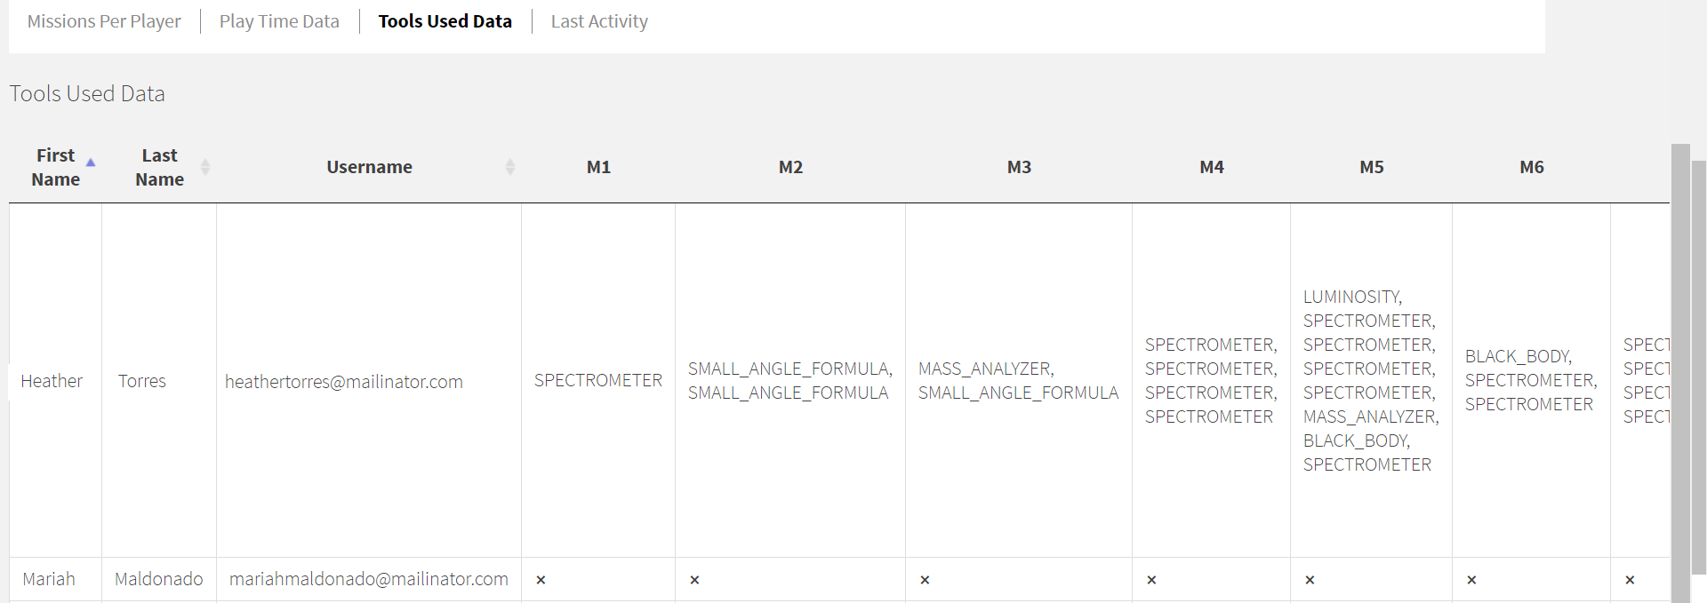Click the Username column sort arrows icon
This screenshot has height=603, width=1707.
coord(510,167)
